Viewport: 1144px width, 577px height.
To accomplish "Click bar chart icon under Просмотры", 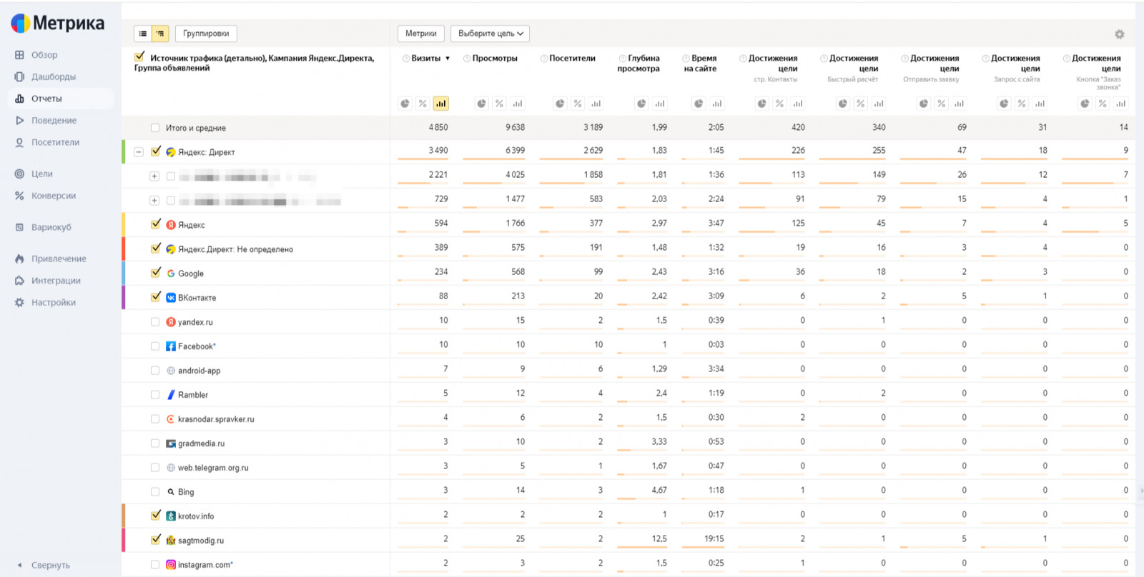I will point(517,104).
